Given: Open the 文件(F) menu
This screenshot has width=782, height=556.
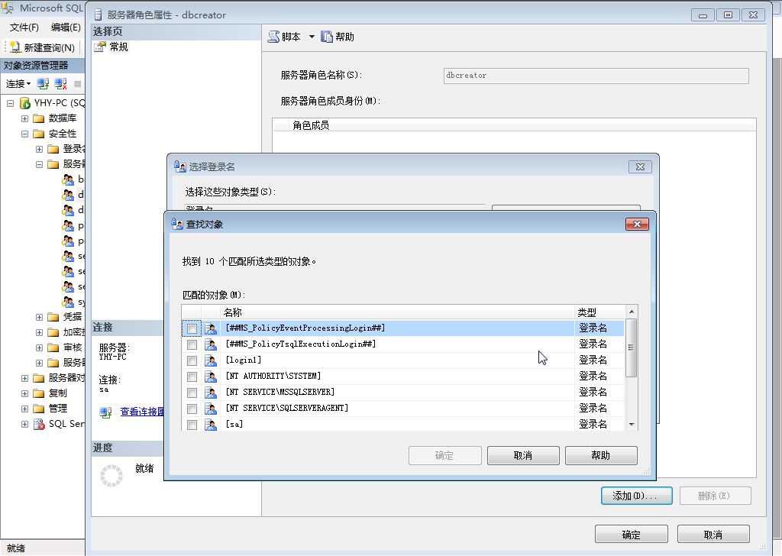Looking at the screenshot, I should coord(24,27).
